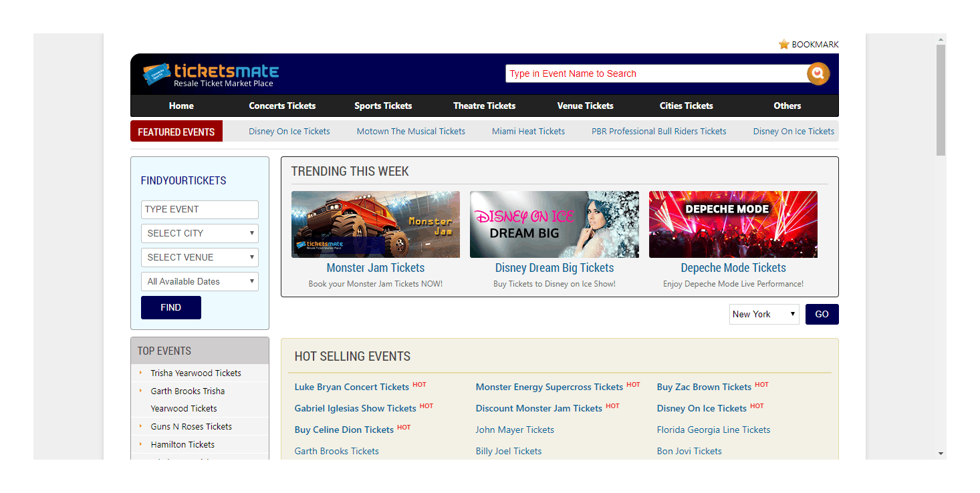Open the Concerts Tickets menu
This screenshot has height=493, width=980.
pos(282,106)
